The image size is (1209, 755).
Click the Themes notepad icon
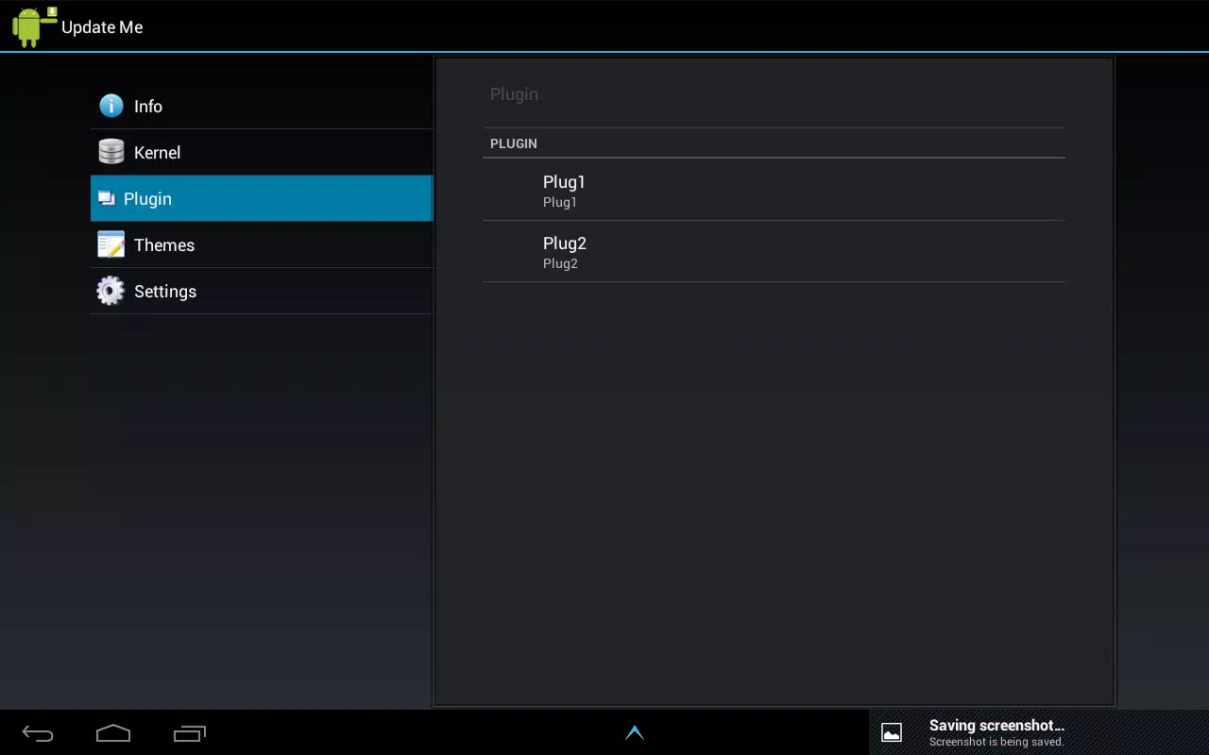[111, 244]
